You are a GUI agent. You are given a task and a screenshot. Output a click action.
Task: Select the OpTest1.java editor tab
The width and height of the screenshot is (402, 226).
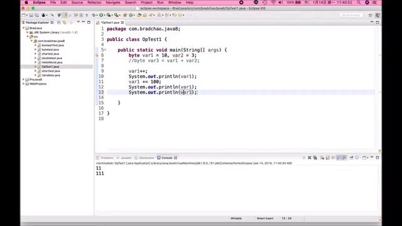pyautogui.click(x=111, y=23)
